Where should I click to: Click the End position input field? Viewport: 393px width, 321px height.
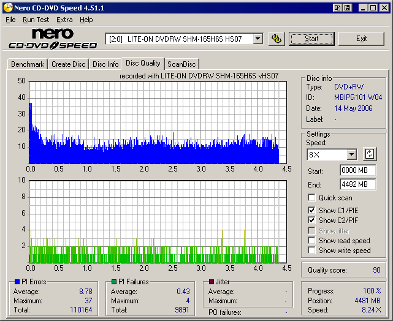pos(357,184)
